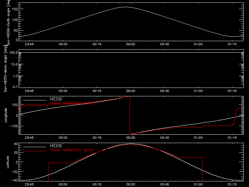Screen dimensions: 249x187
Task: Click 00:00 time label of Sun-HESSI-Moon plot
Action: 63,91
